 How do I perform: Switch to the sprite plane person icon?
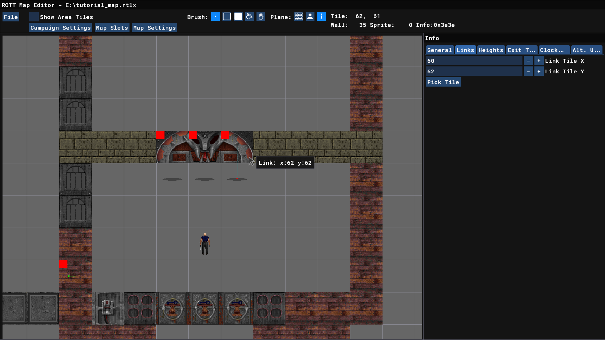[310, 17]
